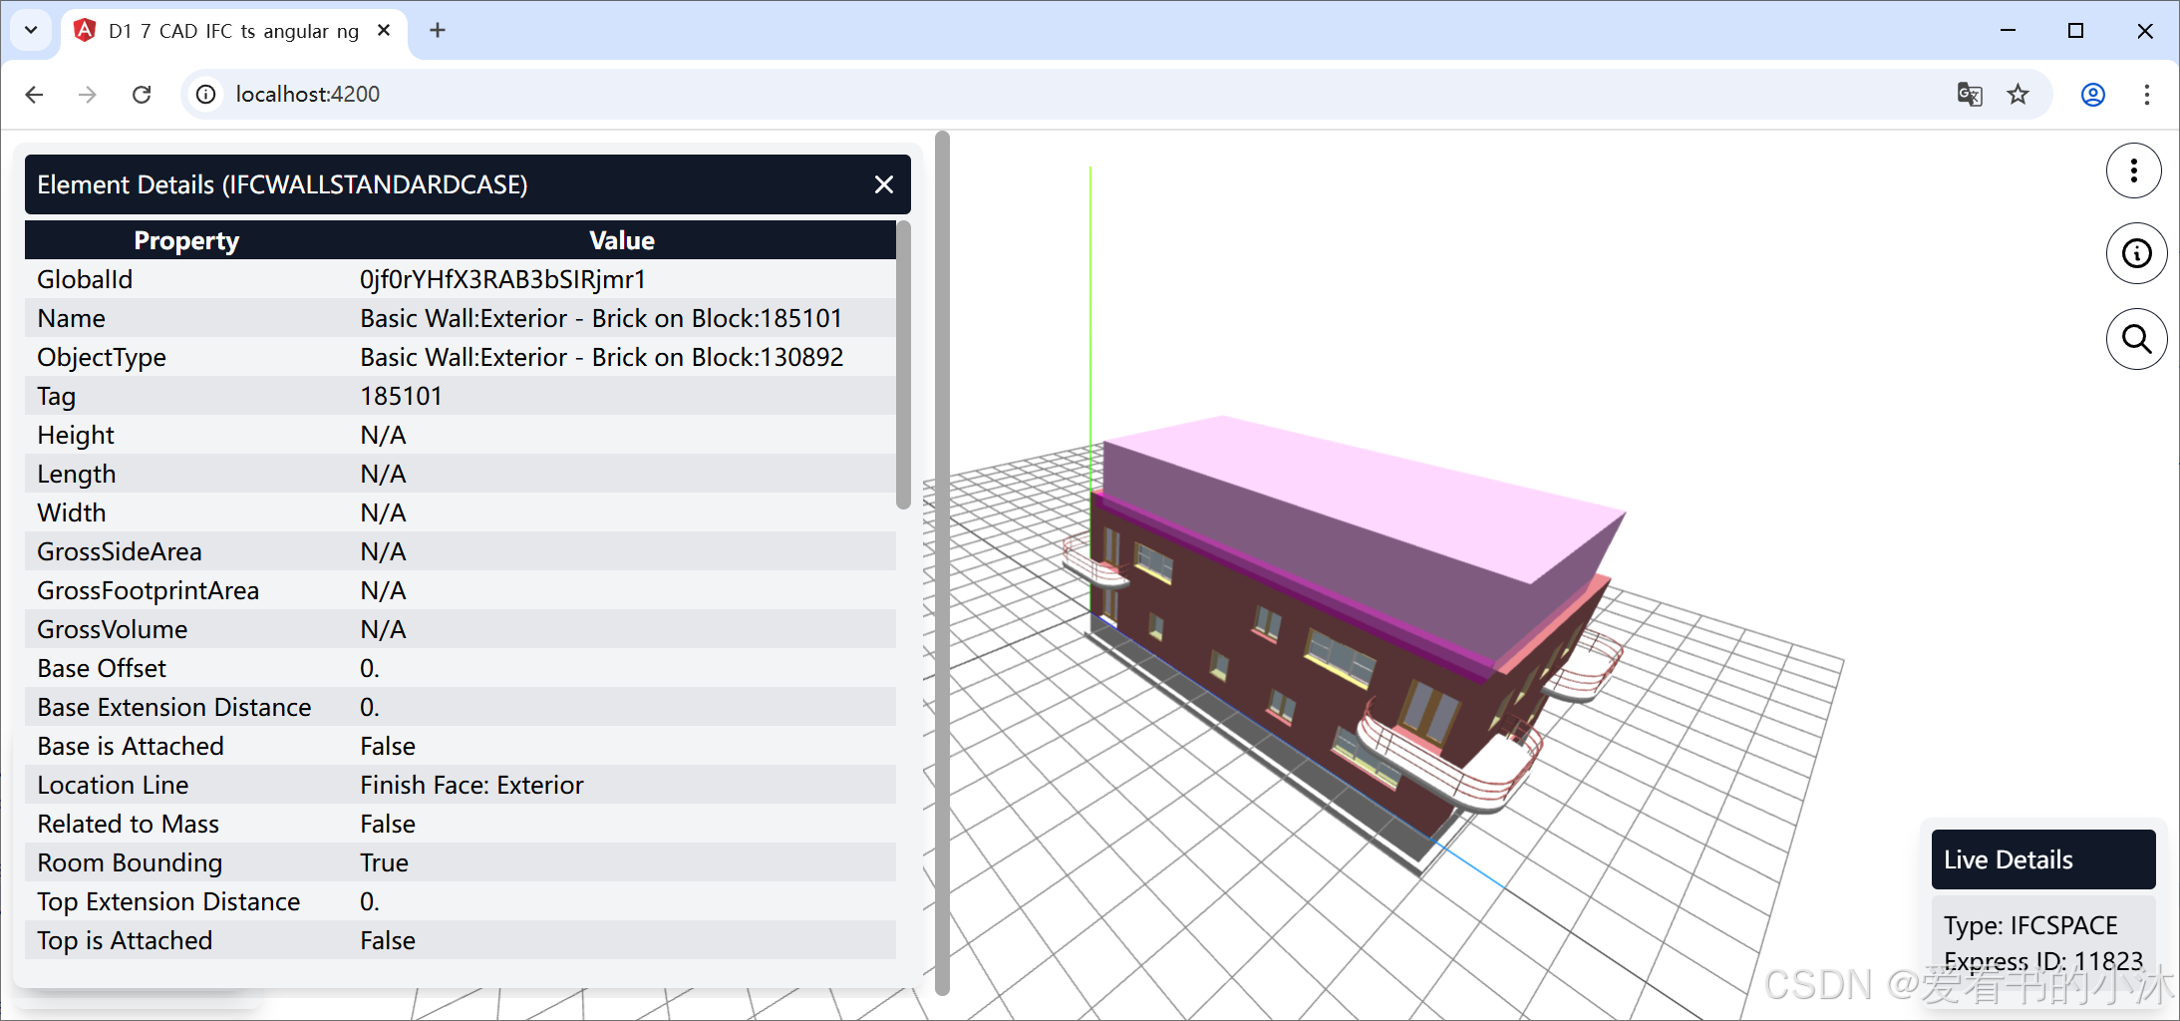2180x1021 pixels.
Task: Click the brick wall of building model
Action: point(1226,618)
